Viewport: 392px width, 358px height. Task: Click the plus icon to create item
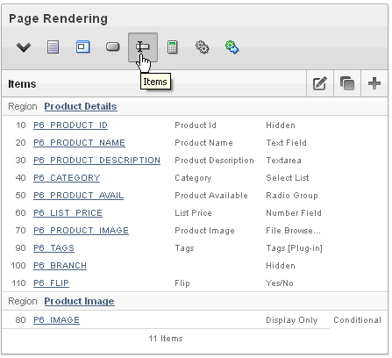(x=374, y=83)
